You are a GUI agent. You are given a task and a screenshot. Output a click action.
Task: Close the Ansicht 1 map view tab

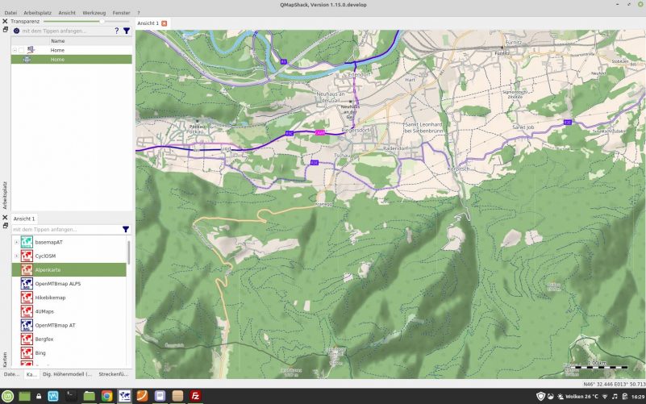[x=165, y=23]
